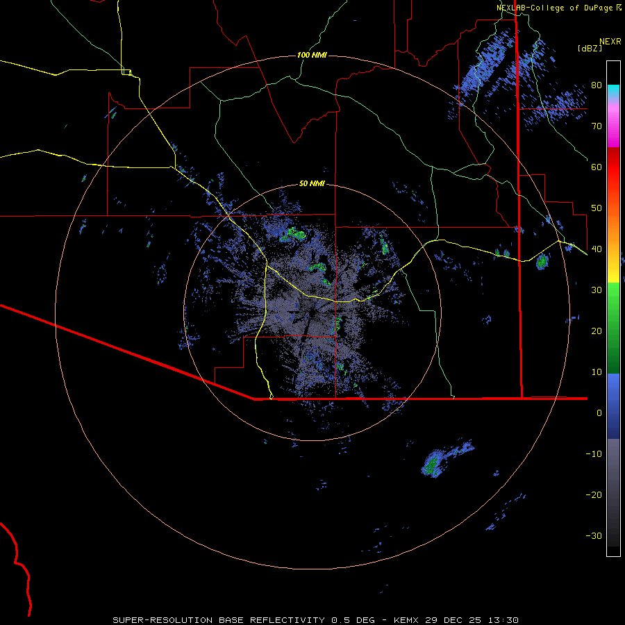The height and width of the screenshot is (625, 625).
Task: Select the -20 value on the dBZ scale
Action: (x=594, y=495)
